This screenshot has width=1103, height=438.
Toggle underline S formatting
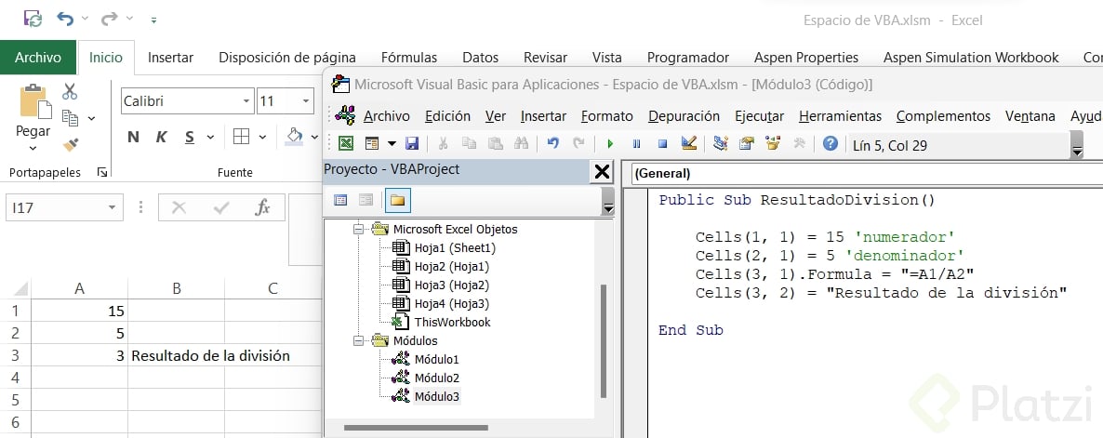(189, 137)
